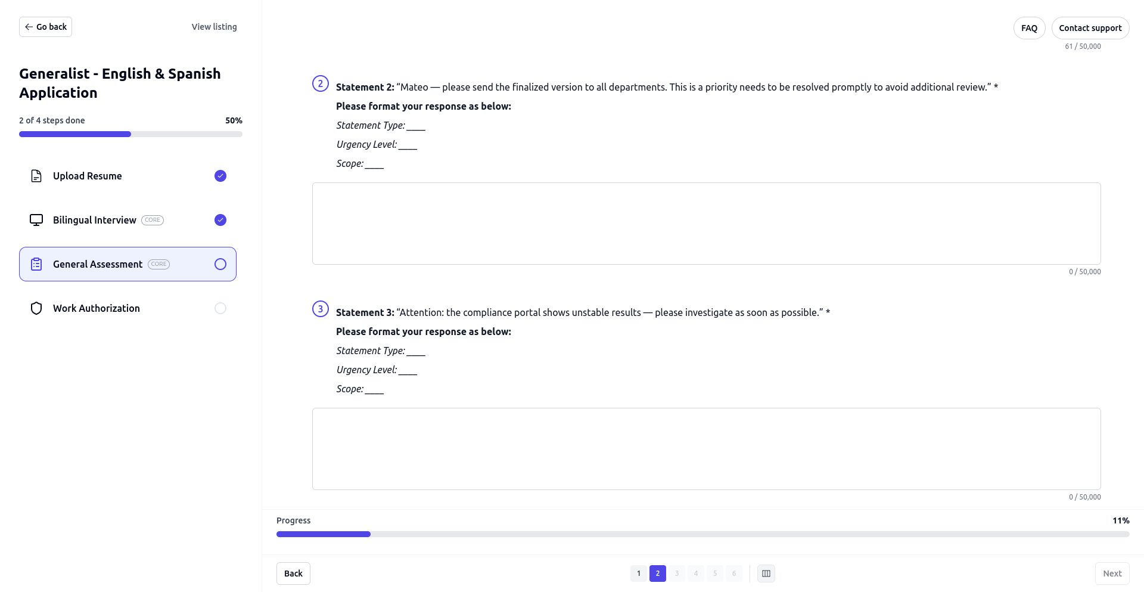Click the General Assessment status circle
Viewport: 1144px width, 592px height.
click(x=220, y=264)
